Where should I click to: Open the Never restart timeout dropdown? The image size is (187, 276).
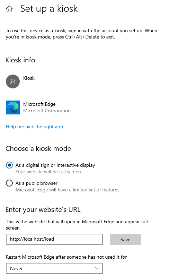[54, 268]
